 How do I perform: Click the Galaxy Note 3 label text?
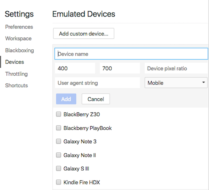tap(80, 141)
